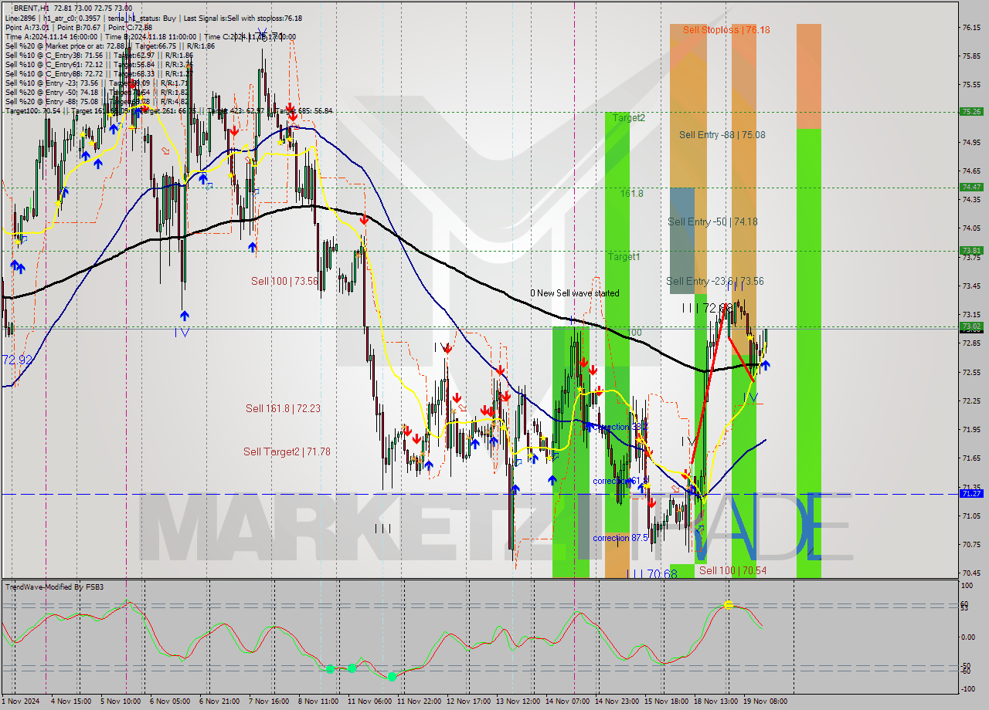This screenshot has width=989, height=710.
Task: Click the 'Sell Entry -23.6 | 73.56' chart label
Action: (715, 281)
